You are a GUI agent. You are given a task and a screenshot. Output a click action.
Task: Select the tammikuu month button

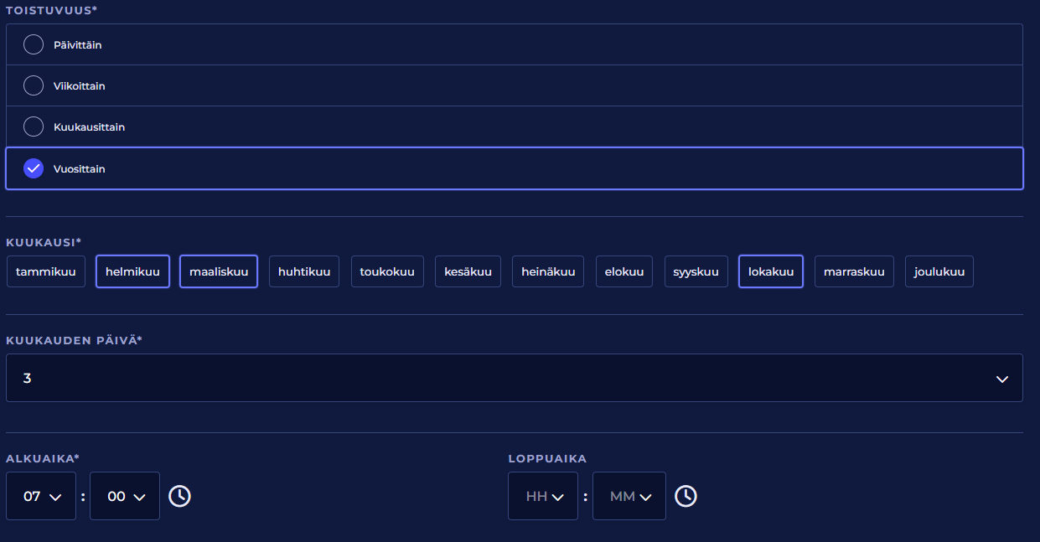tap(46, 271)
